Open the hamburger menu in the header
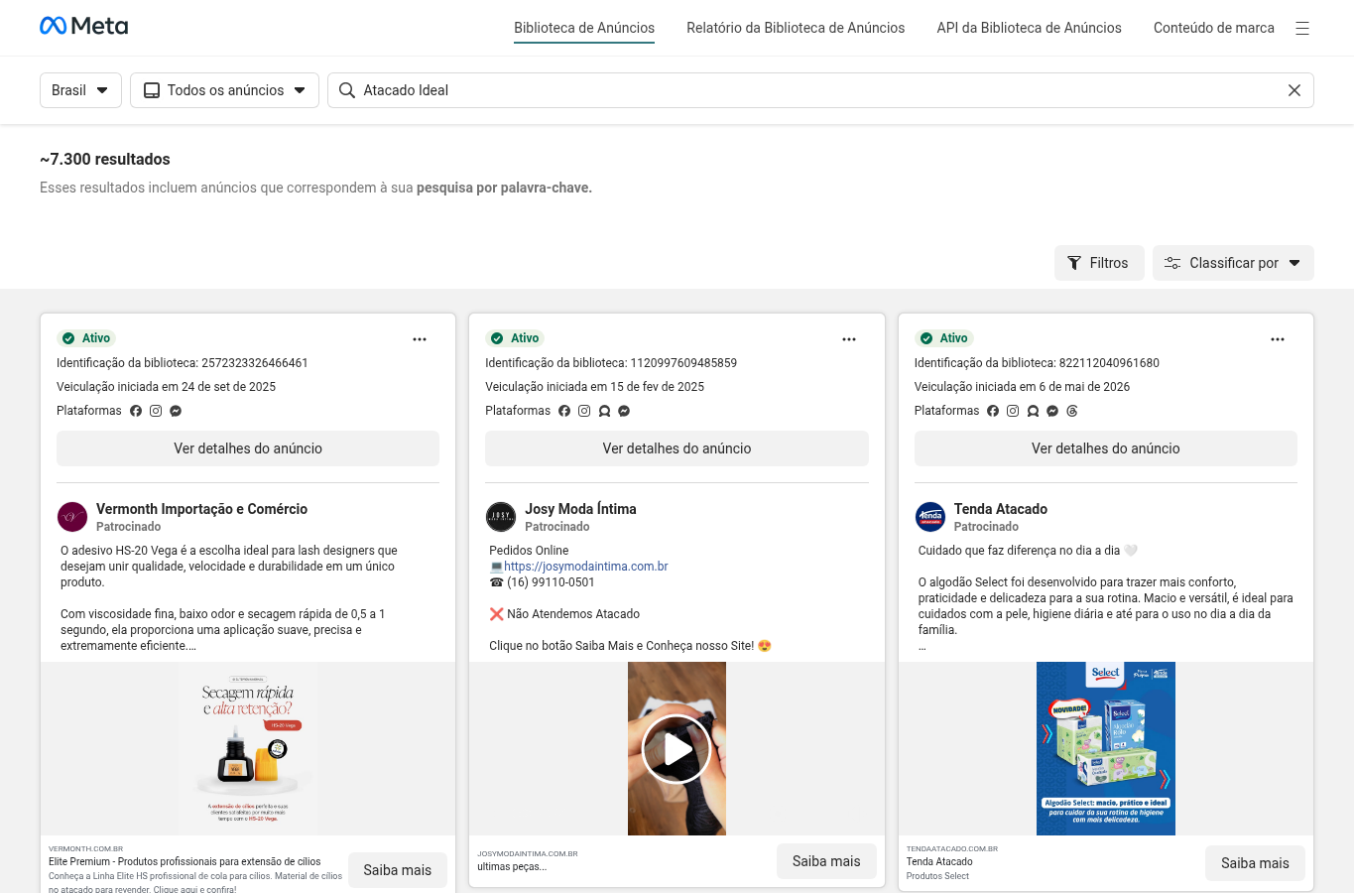Viewport: 1354px width, 893px height. 1302,28
